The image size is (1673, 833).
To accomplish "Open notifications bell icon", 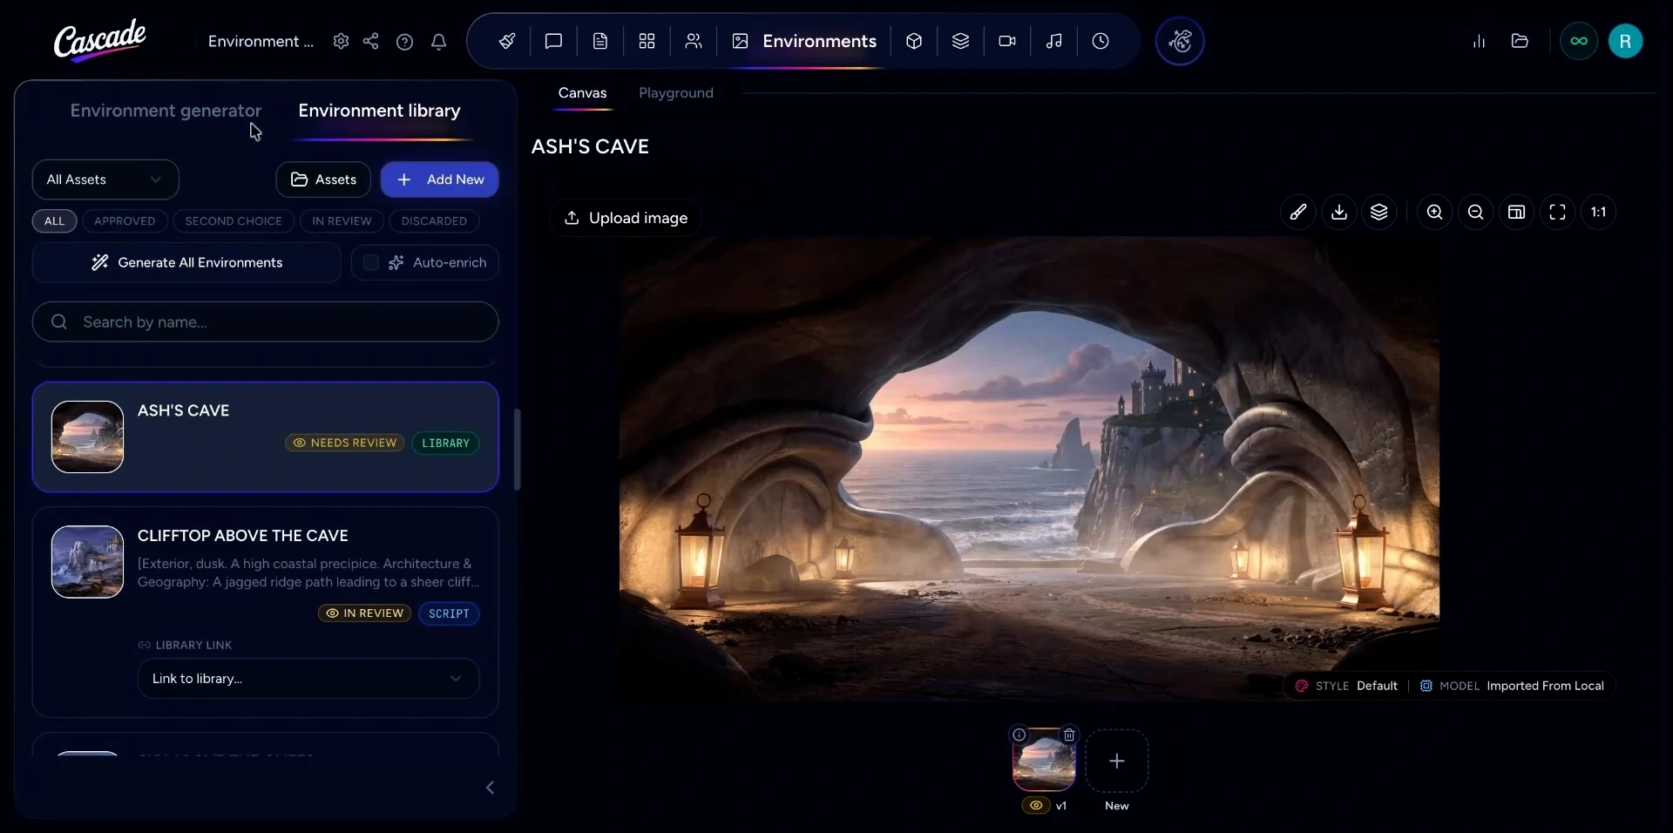I will [438, 41].
